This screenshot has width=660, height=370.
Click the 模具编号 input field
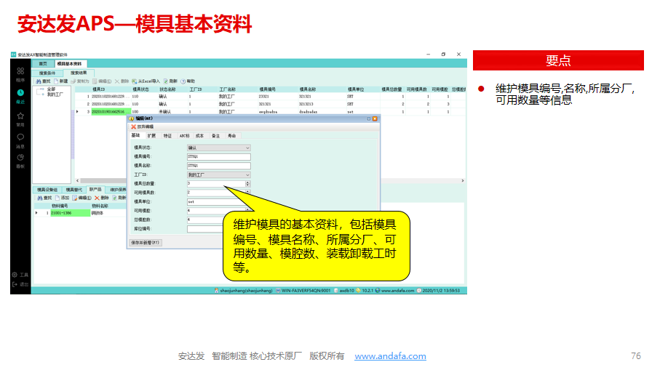pos(218,157)
